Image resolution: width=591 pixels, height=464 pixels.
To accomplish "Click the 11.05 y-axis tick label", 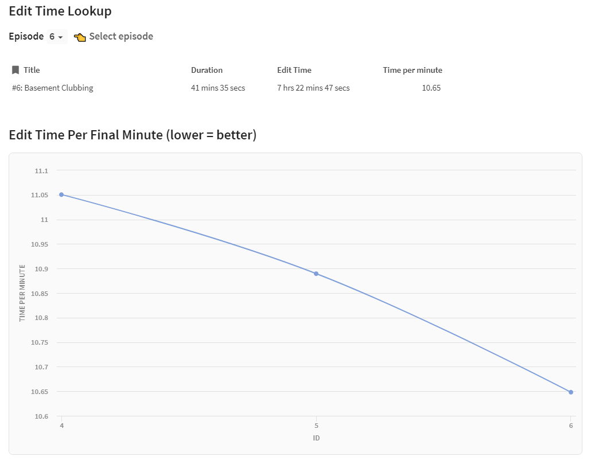I will point(40,195).
